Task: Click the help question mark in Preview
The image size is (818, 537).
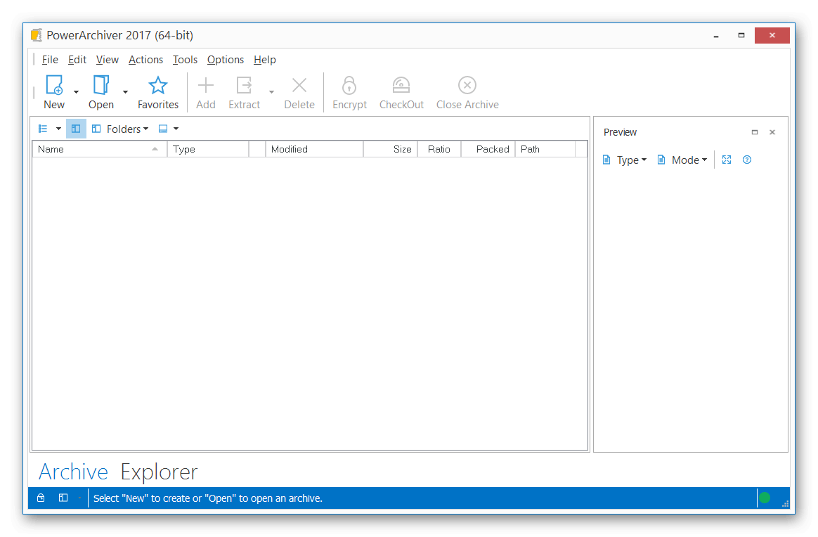Action: pos(747,160)
